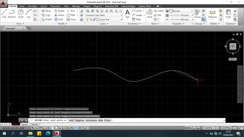Add a Leader annotation

(x=137, y=15)
